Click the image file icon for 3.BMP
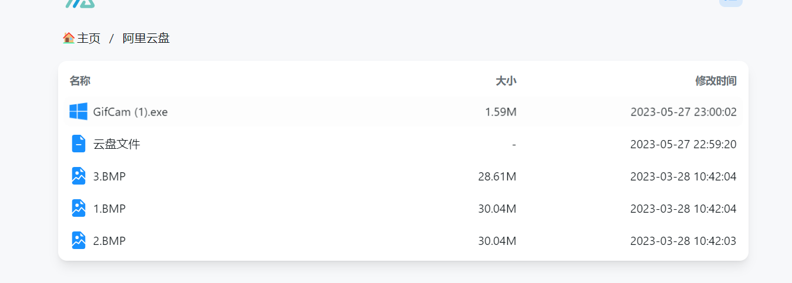Viewport: 792px width, 283px height. [79, 176]
